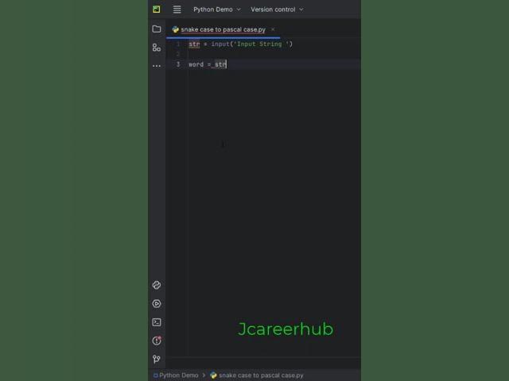Select the snake case to pascal case.py tab
The image size is (509, 381).
[x=223, y=29]
